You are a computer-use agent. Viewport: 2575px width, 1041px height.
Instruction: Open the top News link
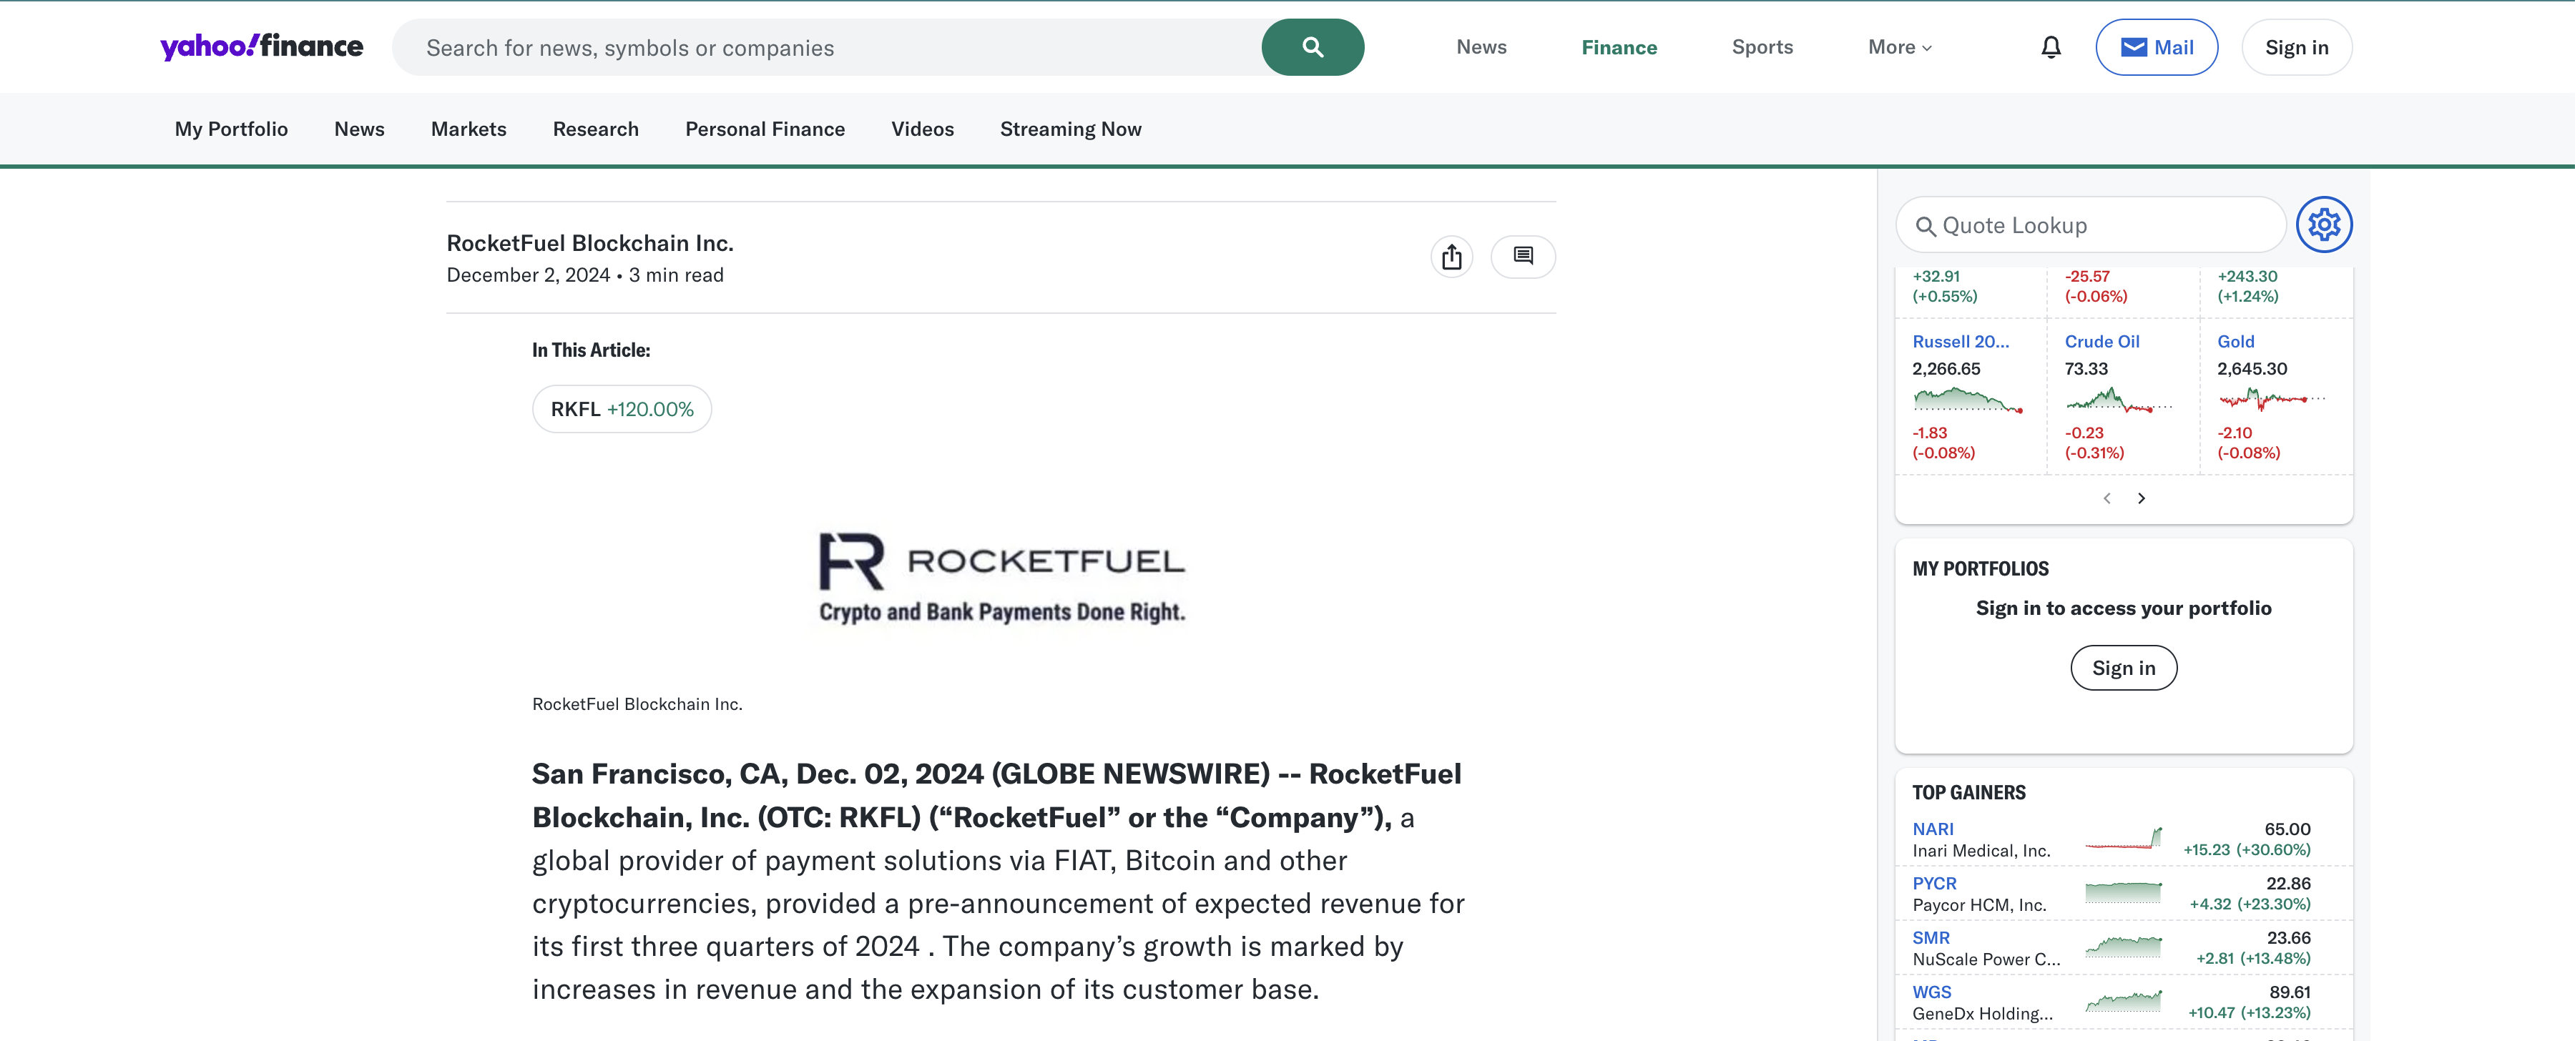pyautogui.click(x=1481, y=47)
